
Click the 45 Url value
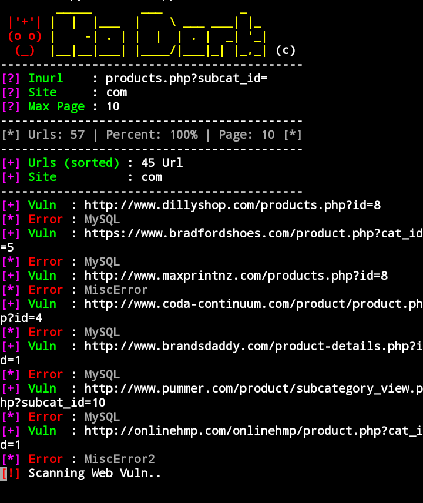pyautogui.click(x=162, y=163)
